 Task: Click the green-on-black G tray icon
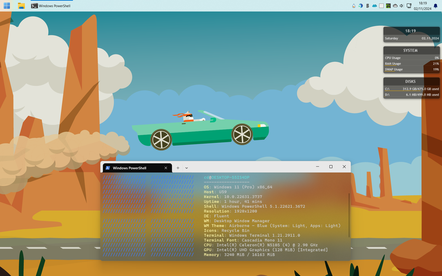pos(388,6)
